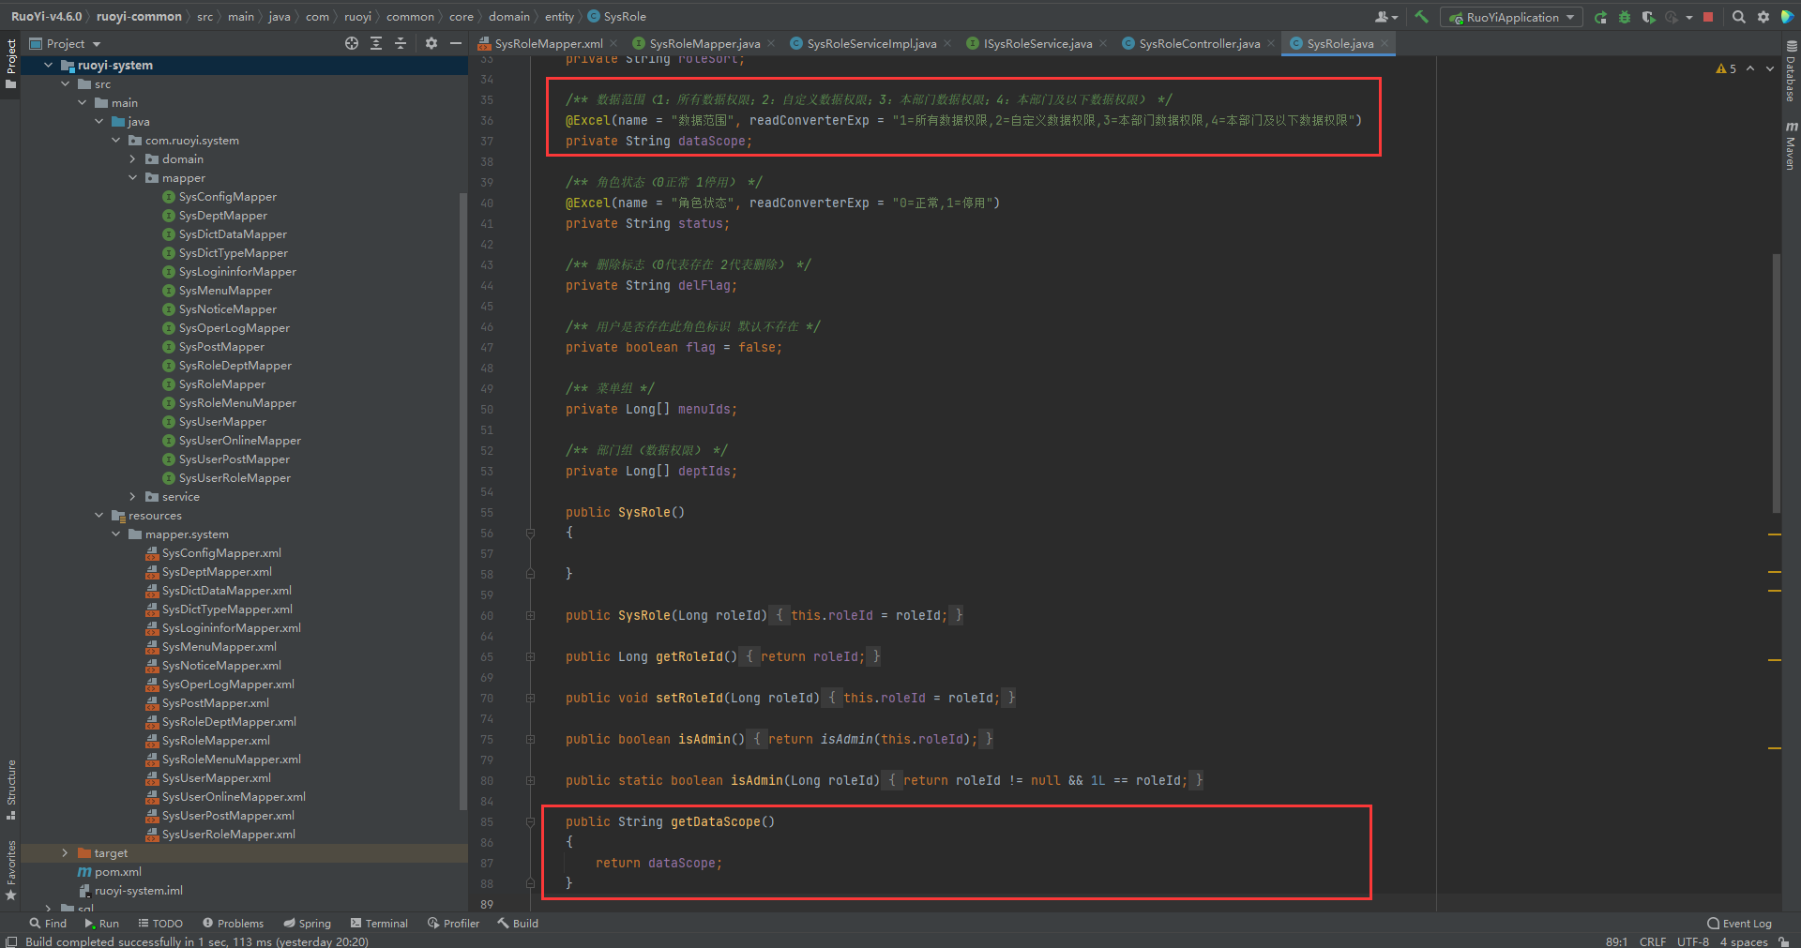
Task: Rerun RuoYiApplication with the green rerun icon
Action: coord(1600,17)
